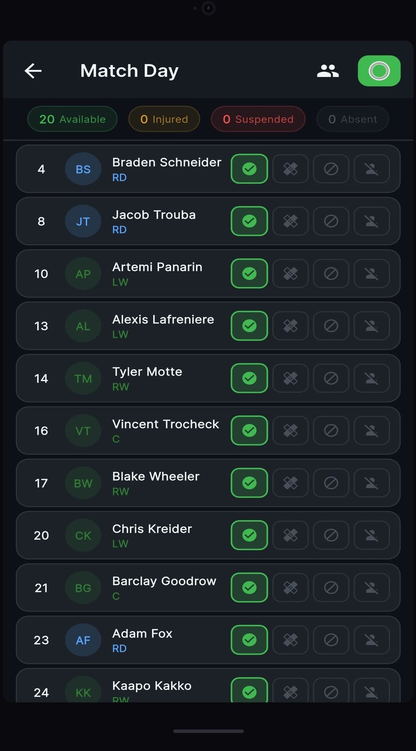This screenshot has width=416, height=751.
Task: Mark Chris Kreider as suspended
Action: 331,535
